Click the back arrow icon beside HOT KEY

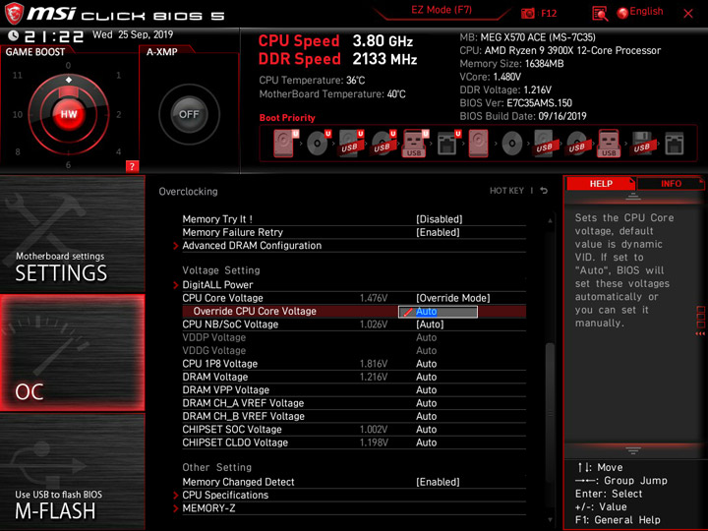[x=544, y=191]
